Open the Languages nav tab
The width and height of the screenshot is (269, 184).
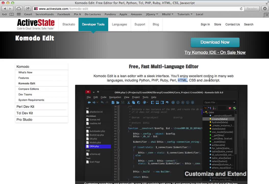pos(119,24)
